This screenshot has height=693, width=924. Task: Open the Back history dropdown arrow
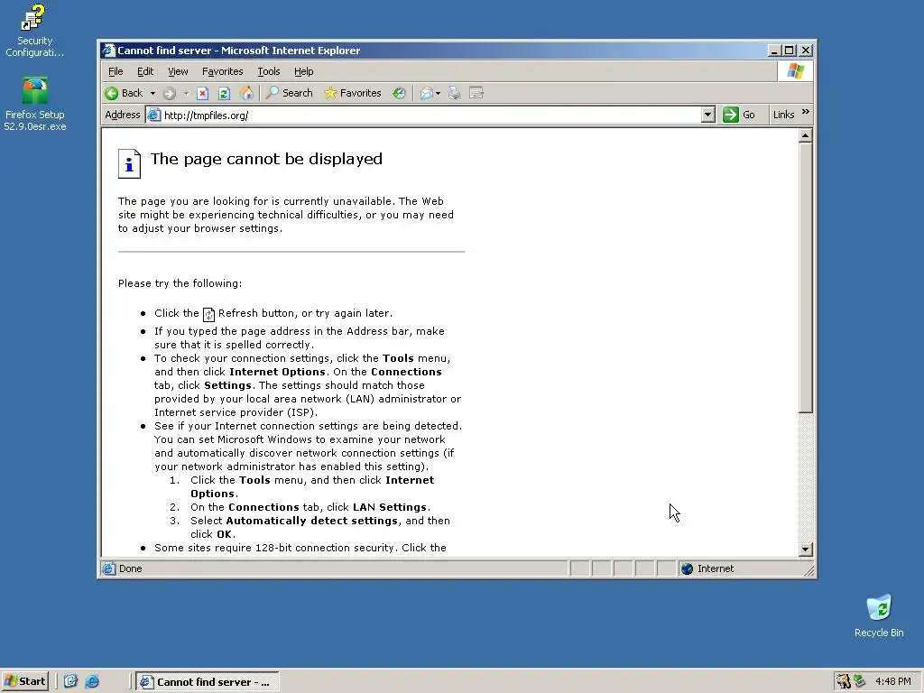(152, 93)
